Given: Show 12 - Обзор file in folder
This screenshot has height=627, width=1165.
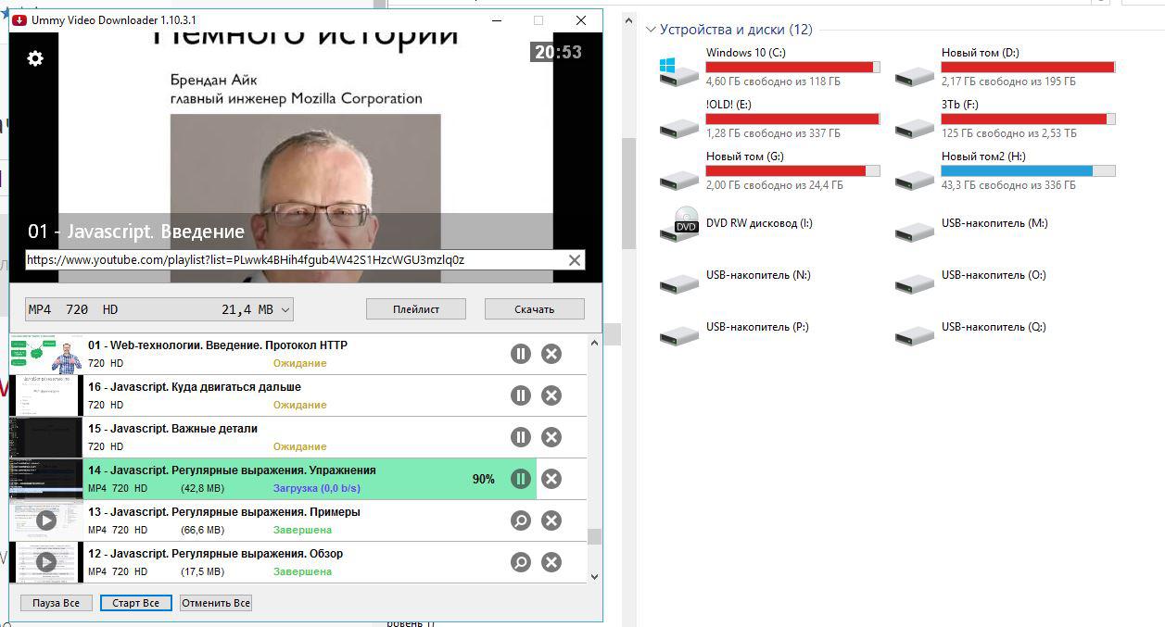Looking at the screenshot, I should click(521, 562).
